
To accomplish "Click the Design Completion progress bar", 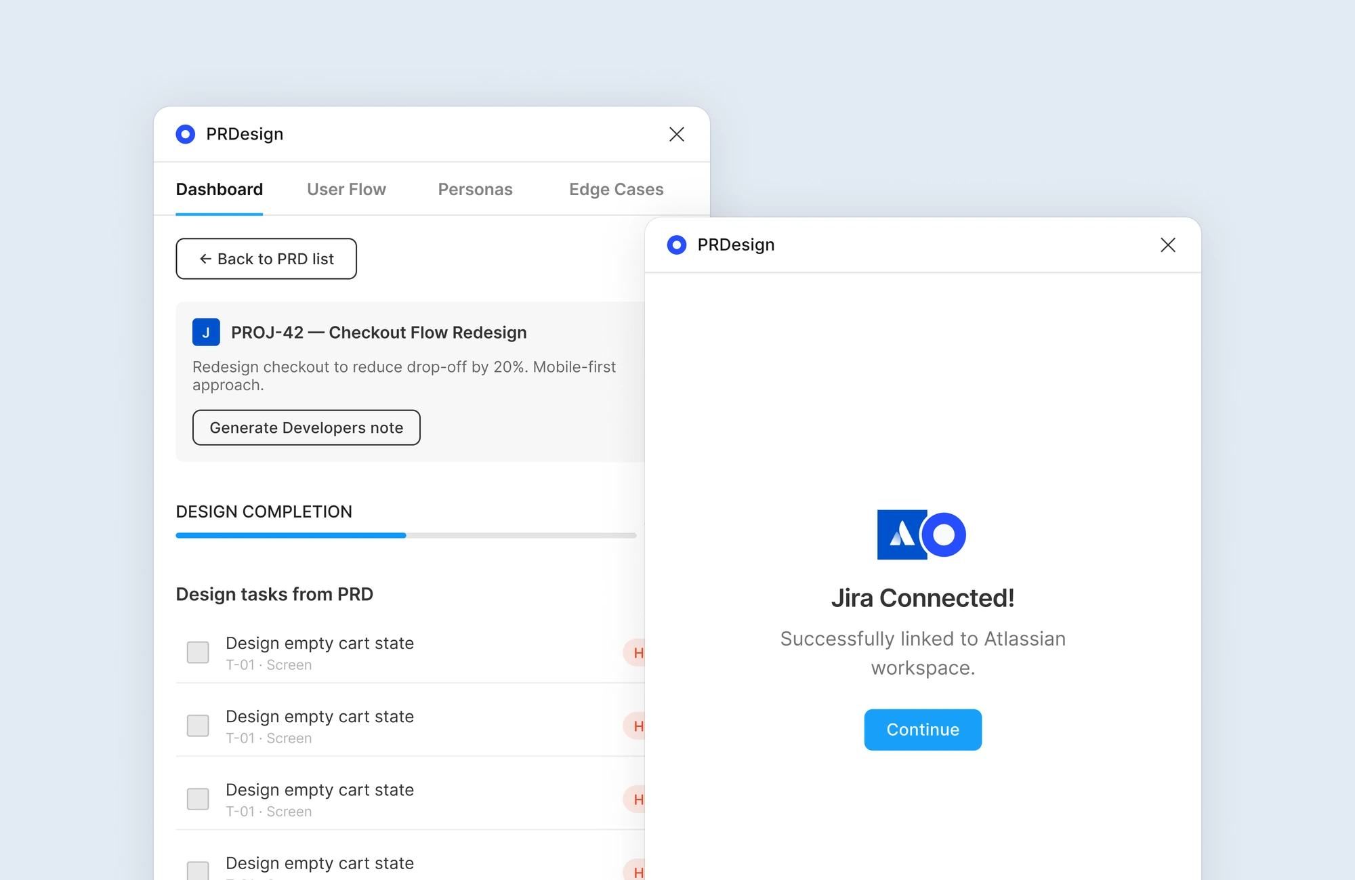I will [x=406, y=535].
